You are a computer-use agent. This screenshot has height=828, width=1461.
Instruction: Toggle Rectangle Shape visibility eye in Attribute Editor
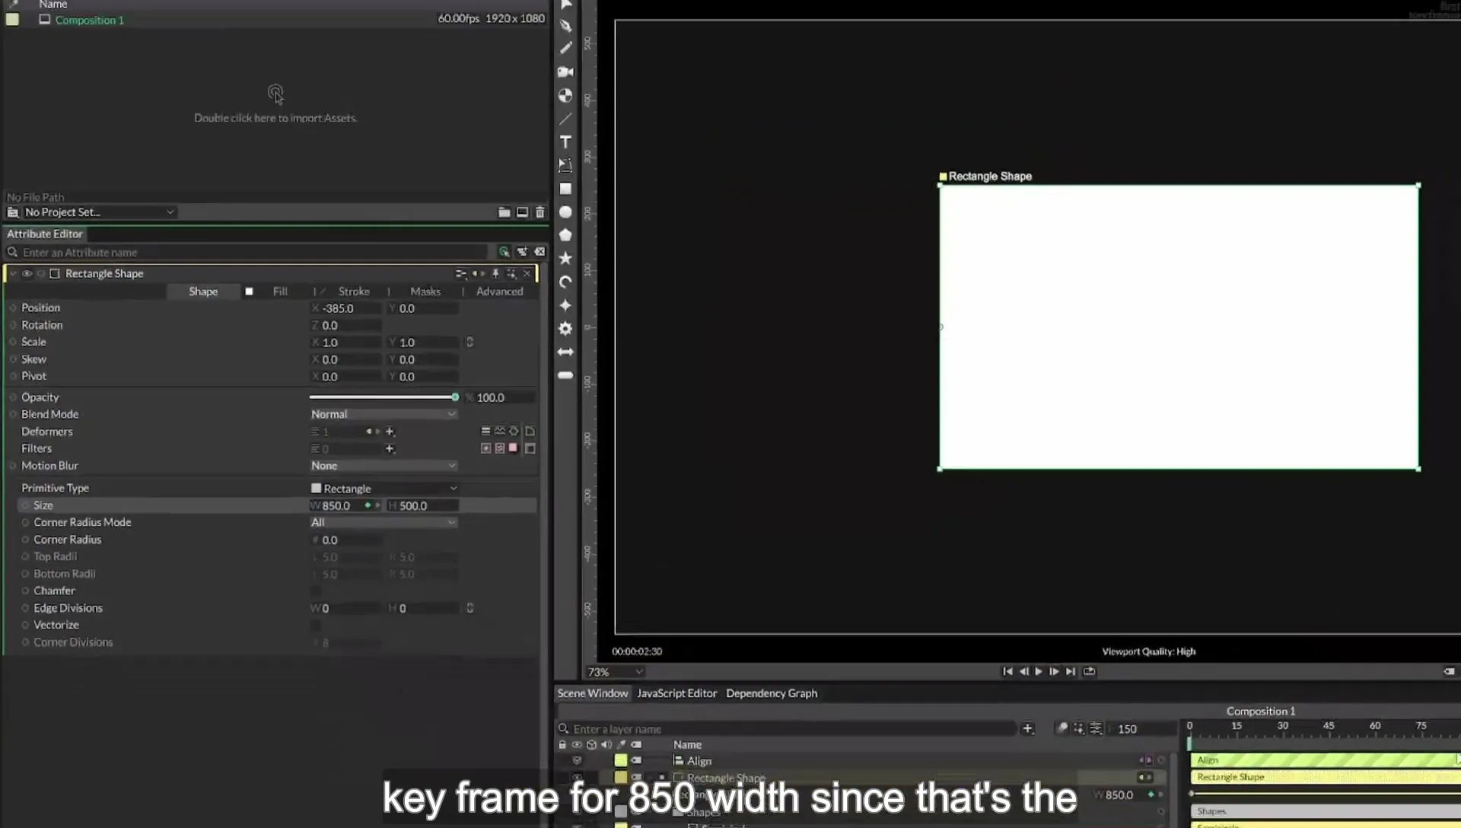tap(27, 274)
